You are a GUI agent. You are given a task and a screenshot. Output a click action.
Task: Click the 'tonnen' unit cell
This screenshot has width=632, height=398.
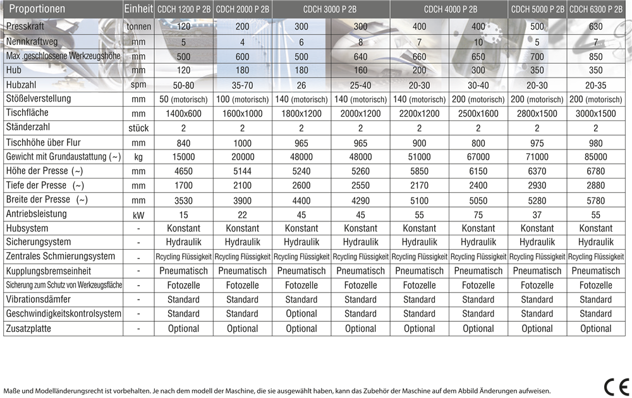point(138,26)
